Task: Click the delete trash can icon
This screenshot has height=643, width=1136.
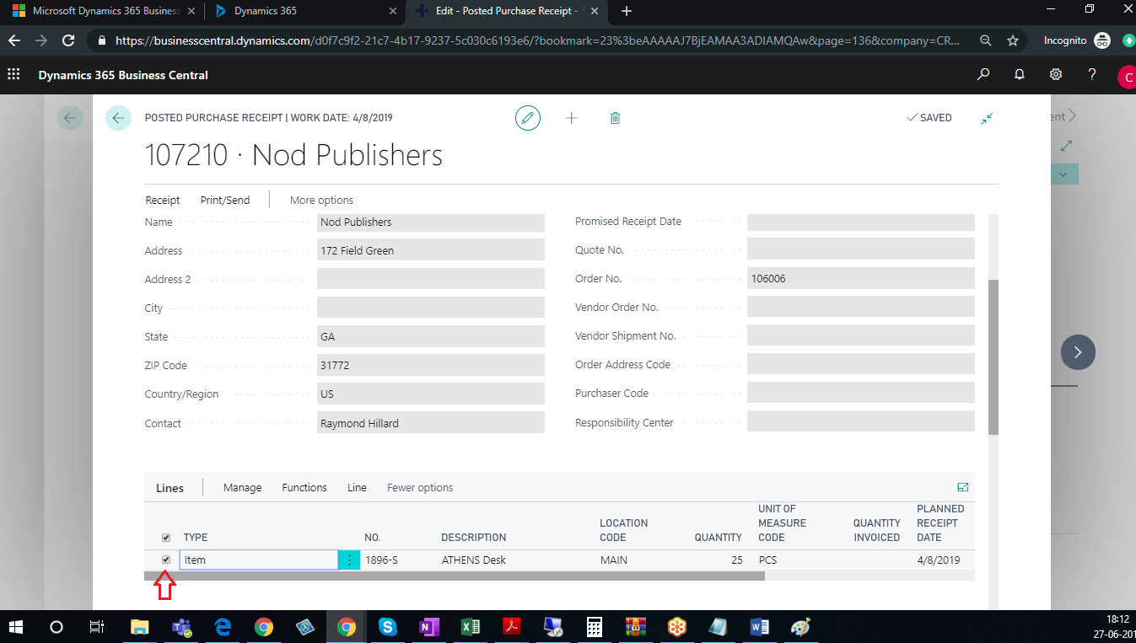Action: 615,118
